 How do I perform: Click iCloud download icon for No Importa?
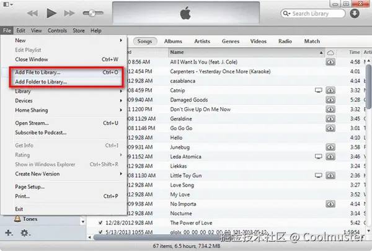pyautogui.click(x=330, y=204)
